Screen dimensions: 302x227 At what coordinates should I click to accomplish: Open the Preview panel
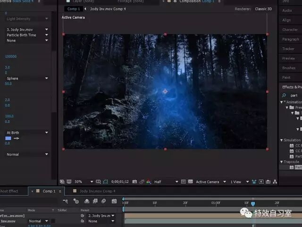(288, 58)
